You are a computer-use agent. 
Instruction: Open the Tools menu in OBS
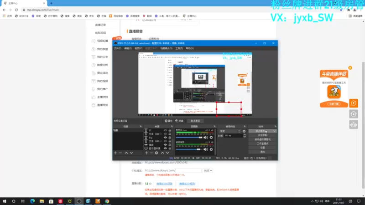click(x=179, y=48)
